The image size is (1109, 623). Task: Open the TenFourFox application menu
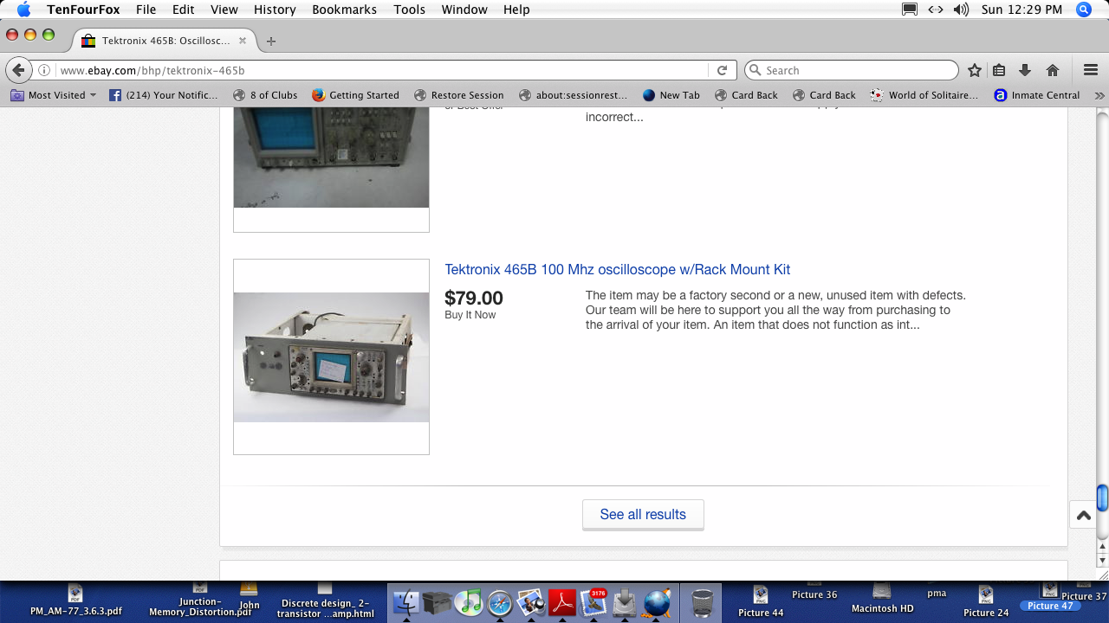coord(83,10)
